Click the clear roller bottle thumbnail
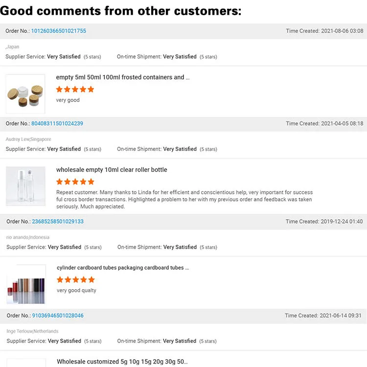367x367 pixels. pos(25,186)
